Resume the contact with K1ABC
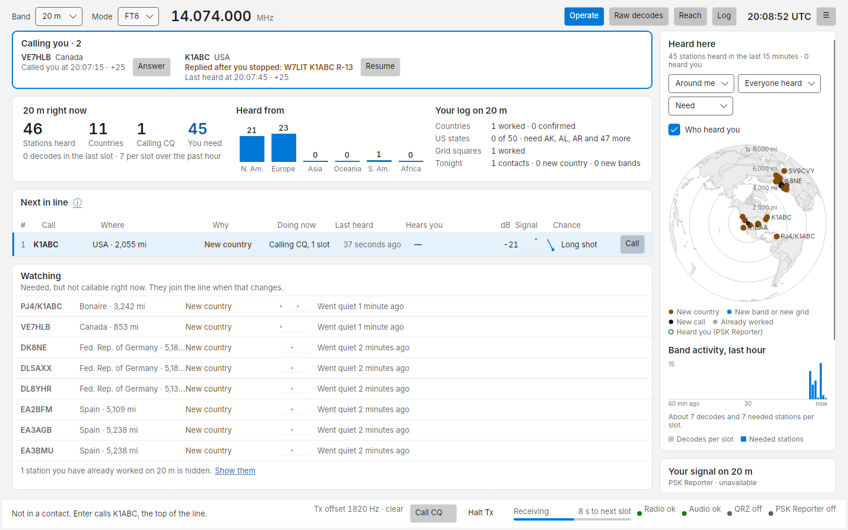Viewport: 848px width, 530px height. (x=380, y=67)
